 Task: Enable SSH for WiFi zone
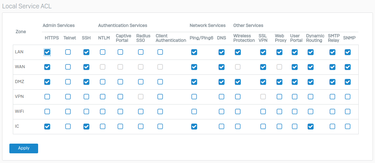click(86, 111)
